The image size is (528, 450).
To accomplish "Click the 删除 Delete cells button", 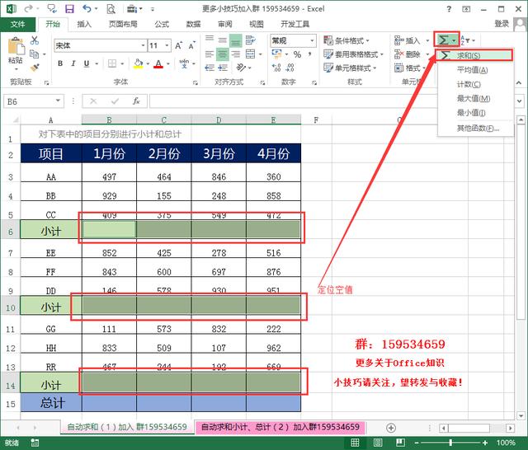I will pyautogui.click(x=412, y=54).
